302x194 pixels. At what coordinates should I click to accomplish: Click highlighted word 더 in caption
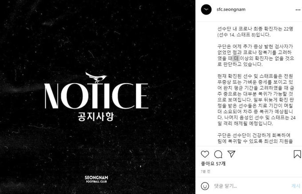[236, 58]
